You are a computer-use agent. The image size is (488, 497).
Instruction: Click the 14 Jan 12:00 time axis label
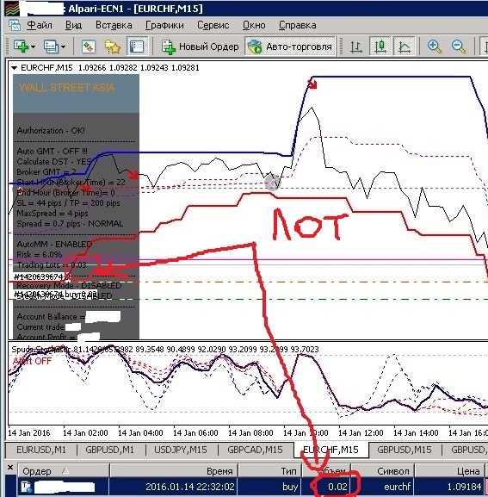click(361, 433)
